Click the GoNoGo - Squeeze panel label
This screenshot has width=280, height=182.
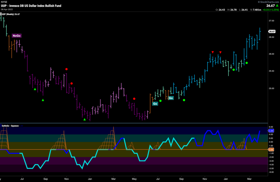pyautogui.click(x=10, y=126)
